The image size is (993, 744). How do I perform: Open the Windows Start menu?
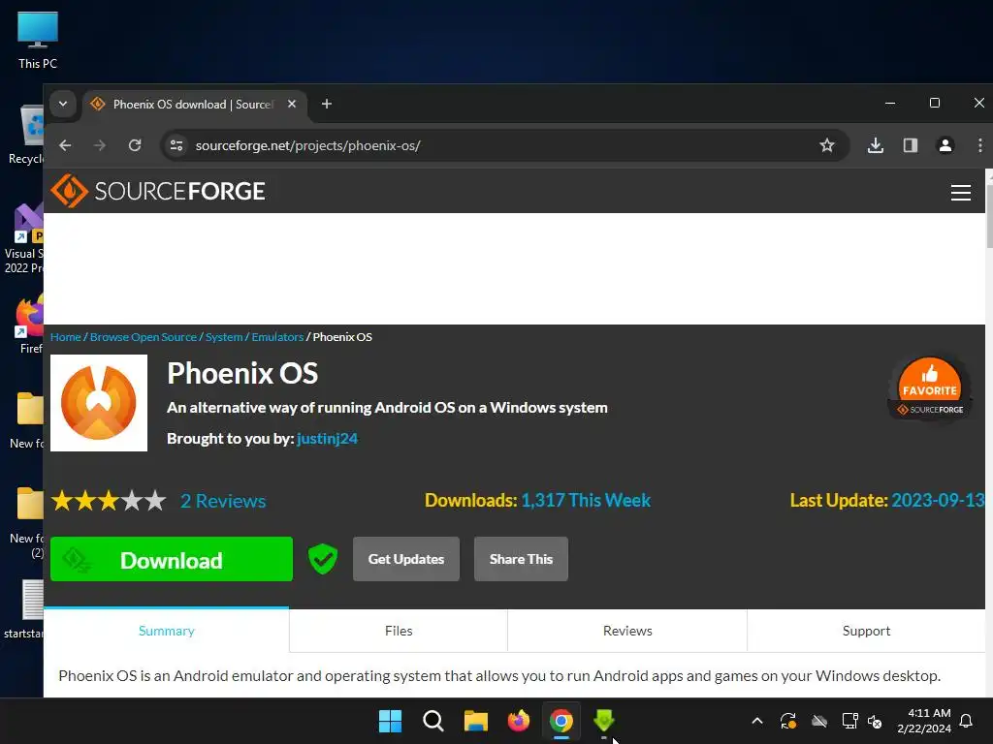390,721
